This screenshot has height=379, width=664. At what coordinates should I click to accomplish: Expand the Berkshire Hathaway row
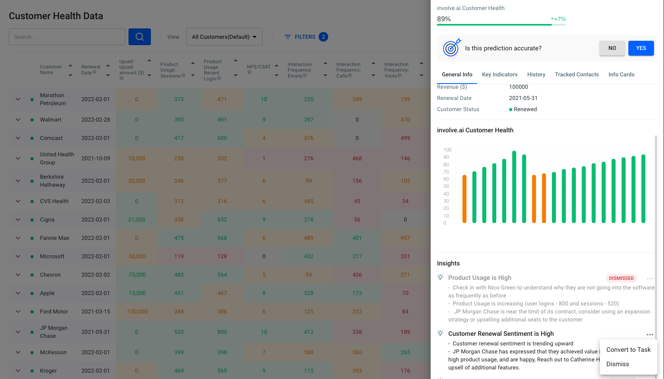coord(18,181)
